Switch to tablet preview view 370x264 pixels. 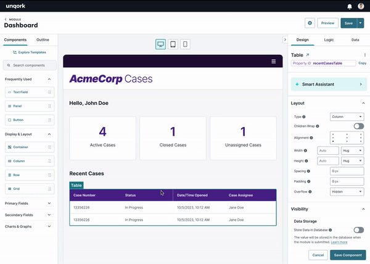point(173,44)
